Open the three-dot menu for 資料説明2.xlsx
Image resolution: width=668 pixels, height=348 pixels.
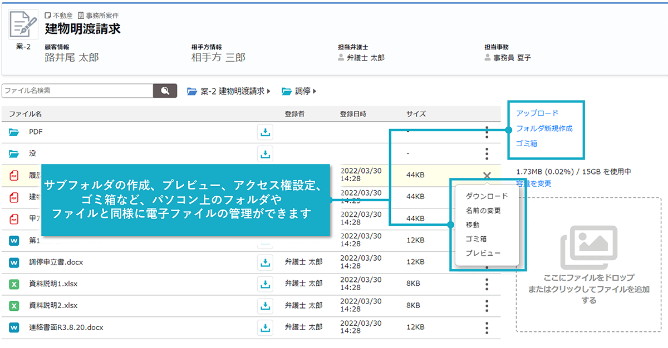pyautogui.click(x=487, y=306)
